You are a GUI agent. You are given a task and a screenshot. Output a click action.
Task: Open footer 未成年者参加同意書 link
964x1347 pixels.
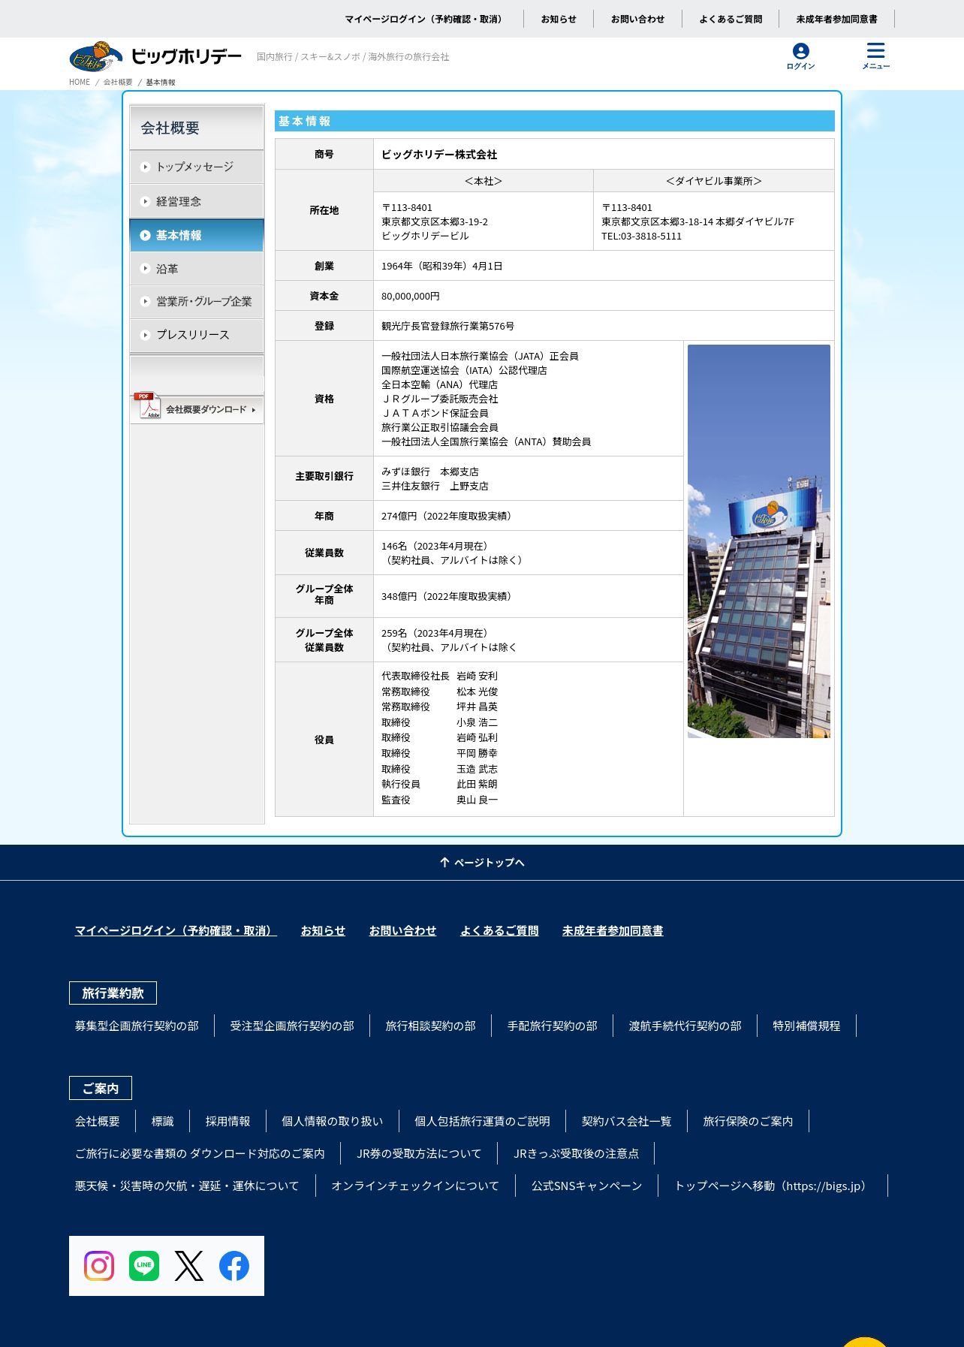pos(613,930)
